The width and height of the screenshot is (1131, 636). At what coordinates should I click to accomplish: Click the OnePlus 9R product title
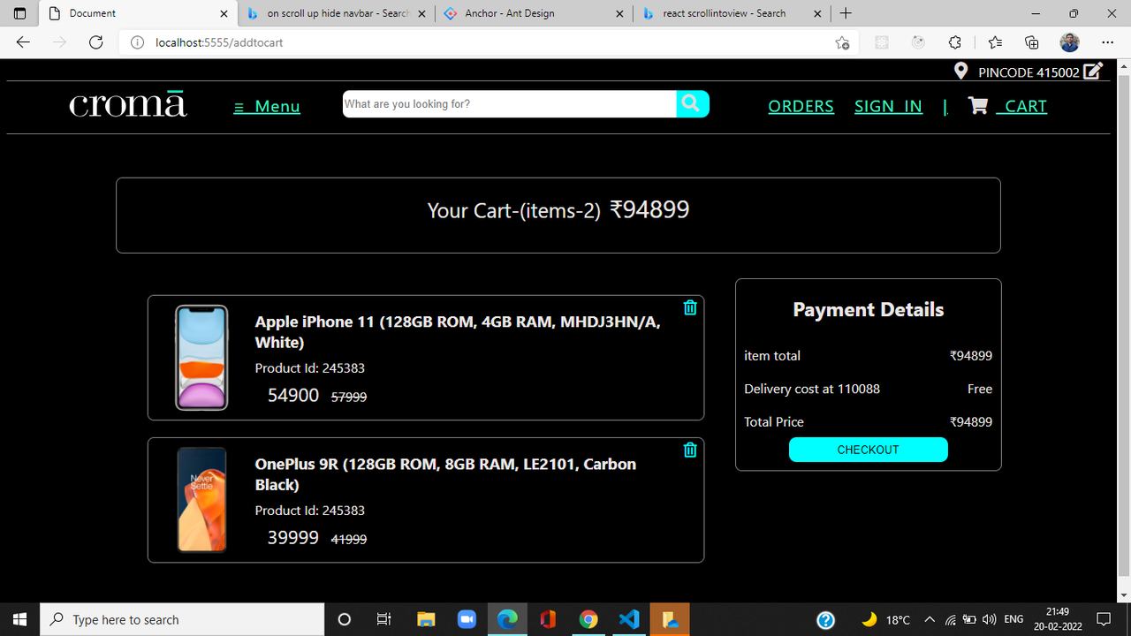click(445, 474)
